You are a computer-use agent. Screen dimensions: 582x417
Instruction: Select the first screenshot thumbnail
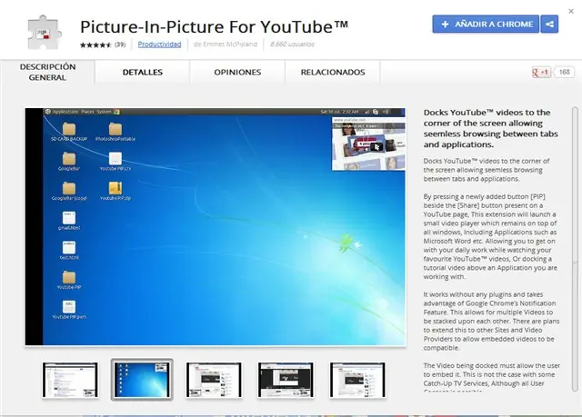pyautogui.click(x=70, y=380)
